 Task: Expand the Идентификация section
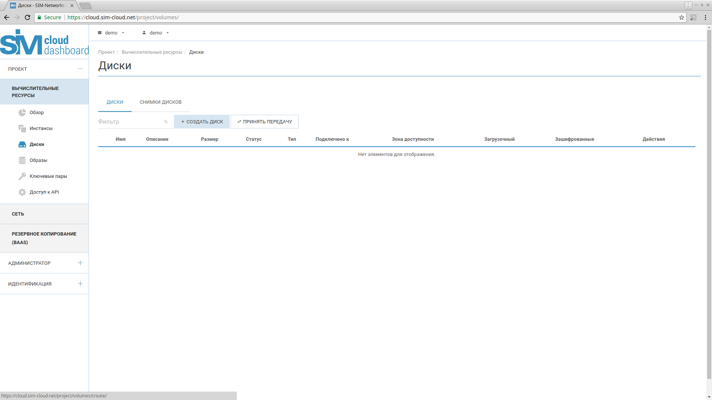tap(80, 284)
